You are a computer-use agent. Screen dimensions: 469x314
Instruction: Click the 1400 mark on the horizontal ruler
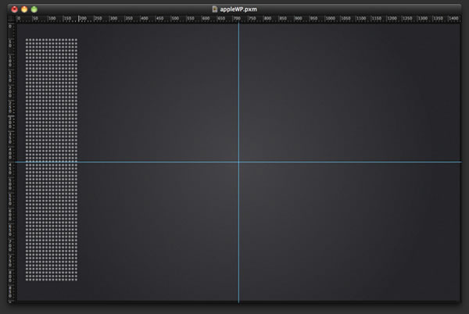(x=453, y=19)
